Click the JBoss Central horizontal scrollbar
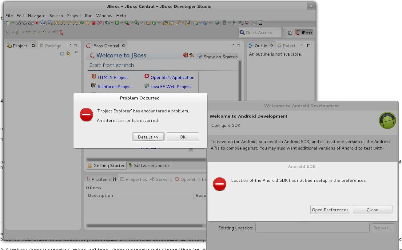The width and height of the screenshot is (402, 250). [x=147, y=159]
